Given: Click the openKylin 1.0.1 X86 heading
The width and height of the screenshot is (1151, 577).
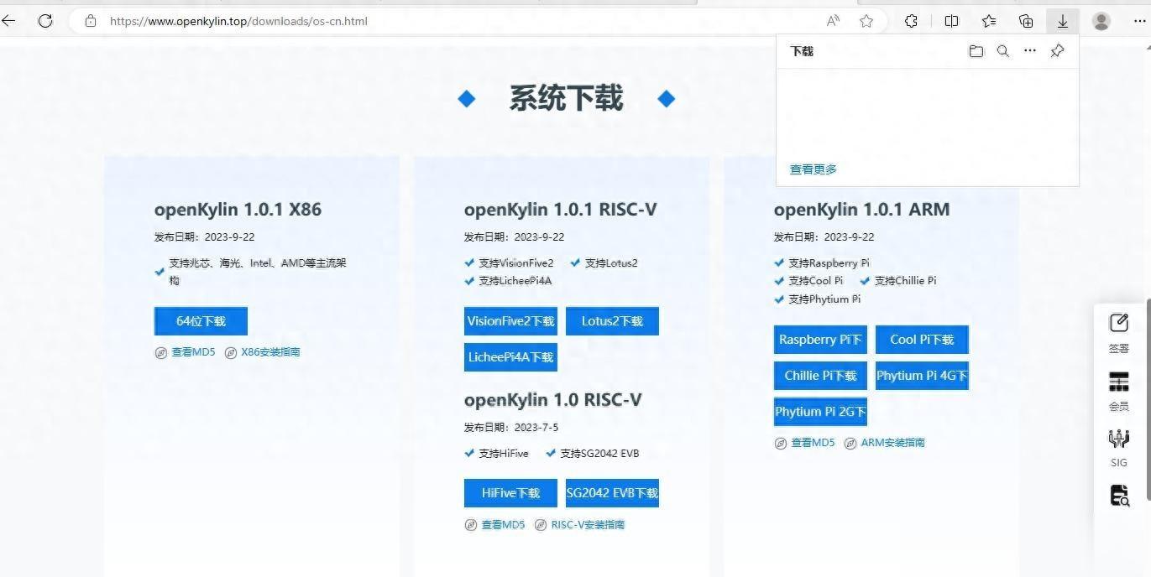Looking at the screenshot, I should pyautogui.click(x=238, y=210).
